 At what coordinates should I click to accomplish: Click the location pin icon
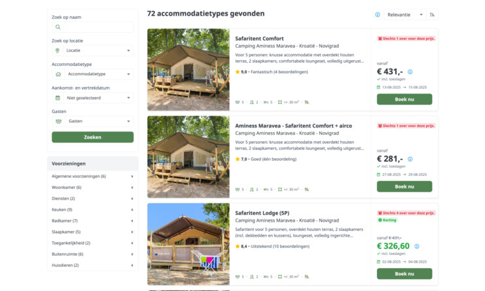[x=58, y=50]
